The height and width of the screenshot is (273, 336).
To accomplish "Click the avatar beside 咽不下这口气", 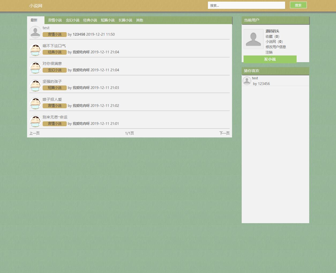I will (35, 50).
